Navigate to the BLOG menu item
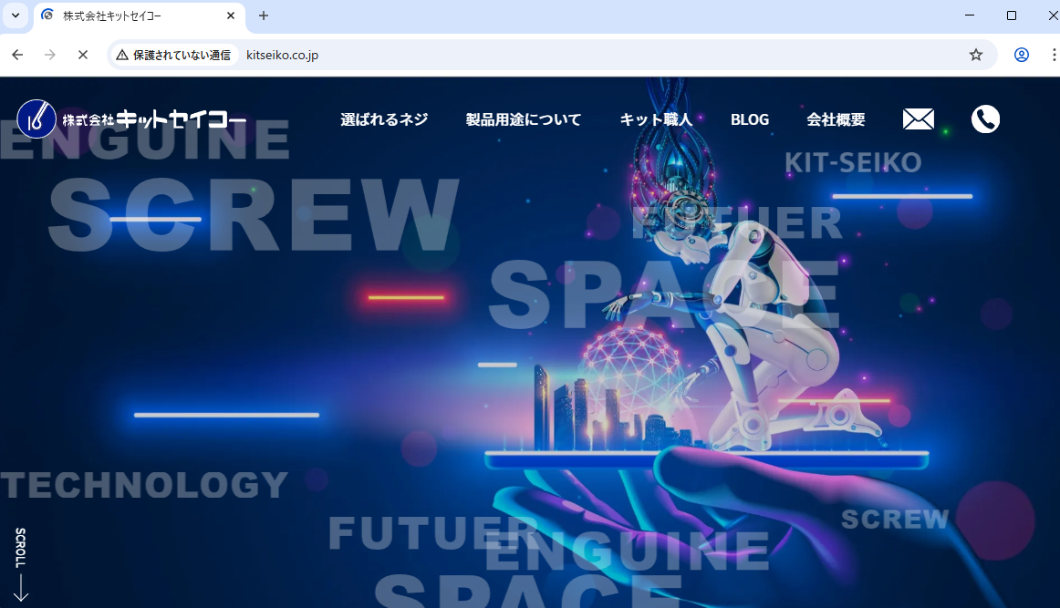Image resolution: width=1060 pixels, height=608 pixels. [x=749, y=119]
